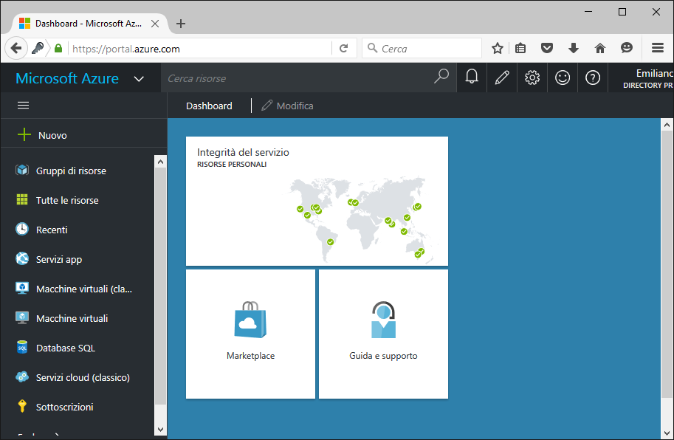Viewport: 674px width, 440px height.
Task: Click the Nuovo label in the sidebar
Action: tap(52, 135)
